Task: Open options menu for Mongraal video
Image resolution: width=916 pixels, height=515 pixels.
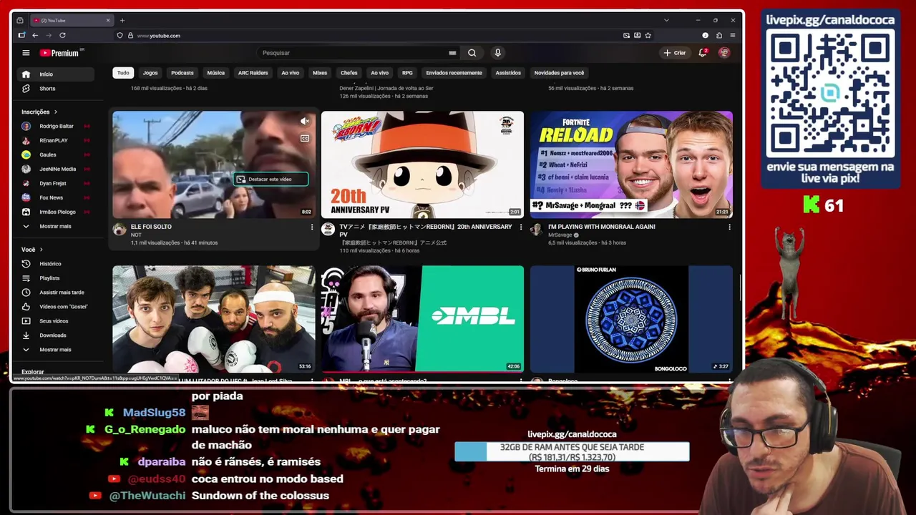Action: pos(729,227)
